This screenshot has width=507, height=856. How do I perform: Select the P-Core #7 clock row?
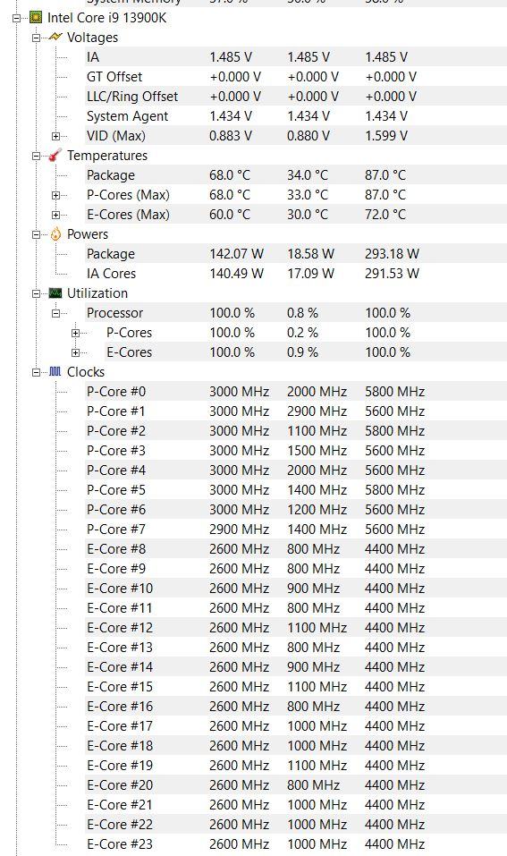pos(296,529)
